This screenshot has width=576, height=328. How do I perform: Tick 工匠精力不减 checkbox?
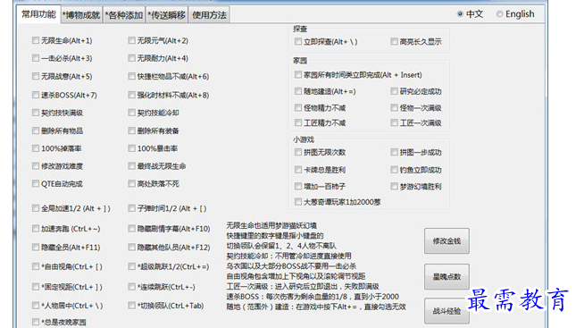coord(298,122)
